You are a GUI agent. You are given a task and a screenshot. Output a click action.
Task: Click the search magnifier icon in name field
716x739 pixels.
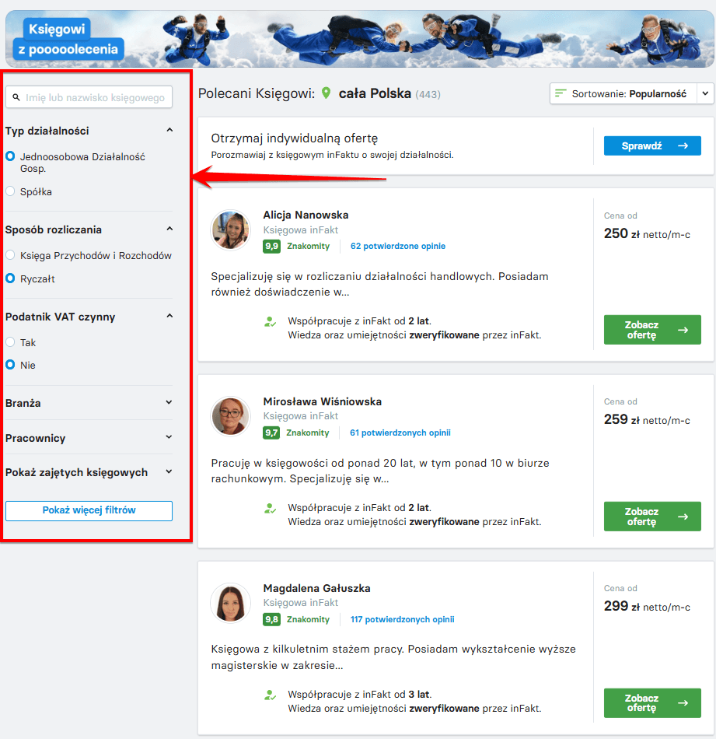coord(16,97)
